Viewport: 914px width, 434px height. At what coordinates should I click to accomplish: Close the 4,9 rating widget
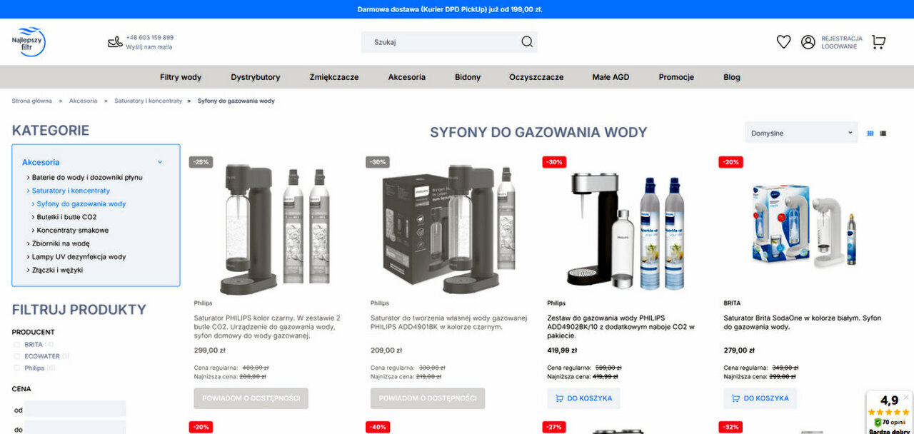(x=906, y=397)
